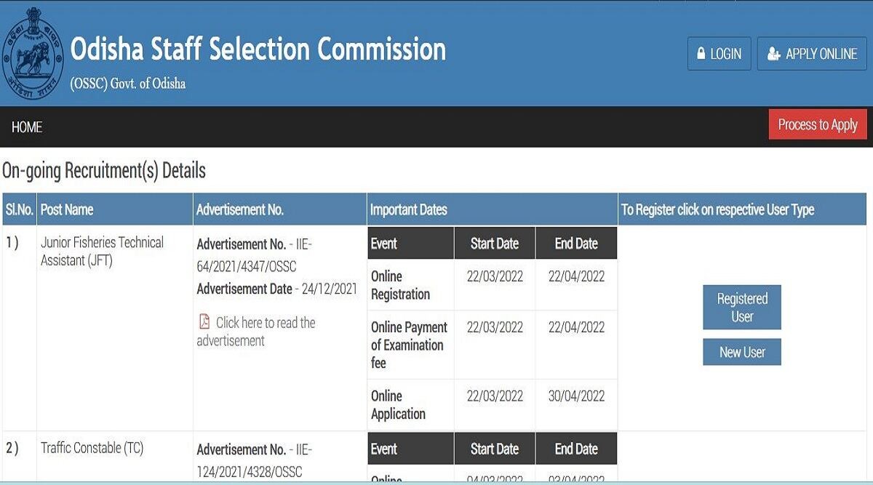
Task: Select the New User button
Action: (x=741, y=353)
